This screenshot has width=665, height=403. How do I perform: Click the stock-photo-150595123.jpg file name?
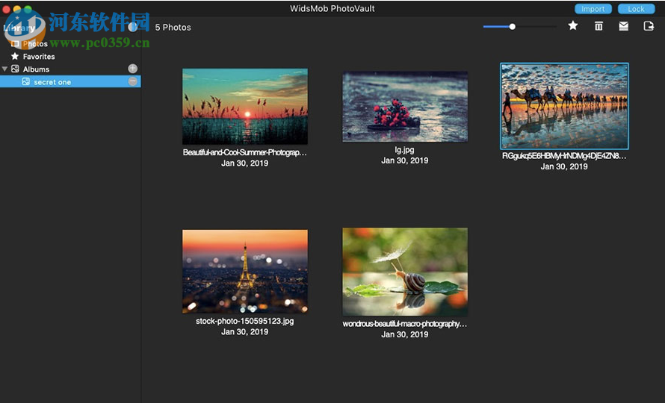245,321
